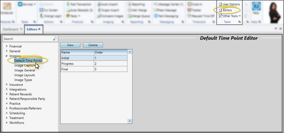Select Image Layouts in the tree
284x133 pixels.
25,75
